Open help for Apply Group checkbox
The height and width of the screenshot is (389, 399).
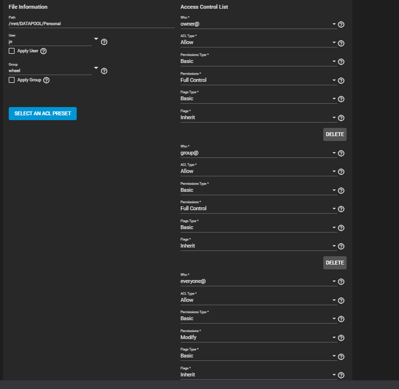click(46, 80)
